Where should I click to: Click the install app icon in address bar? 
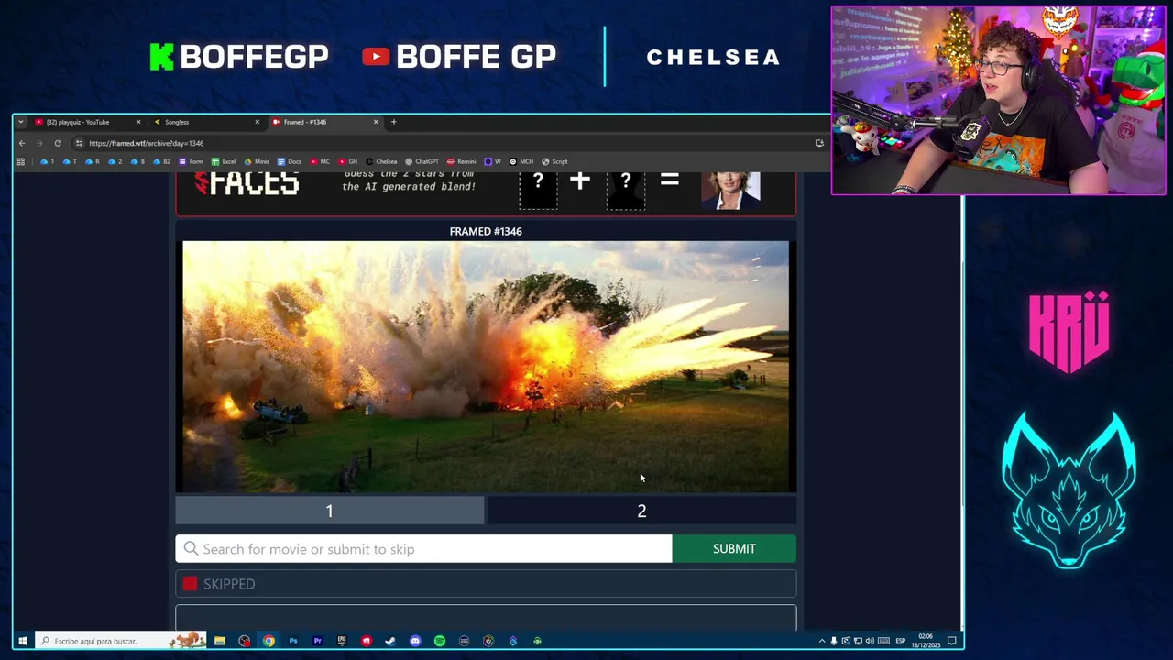819,143
